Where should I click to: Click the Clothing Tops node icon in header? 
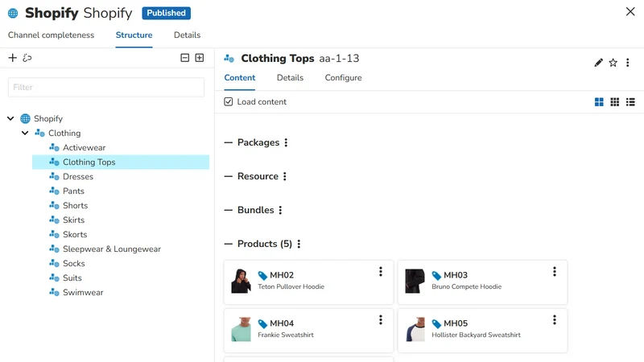coord(229,59)
